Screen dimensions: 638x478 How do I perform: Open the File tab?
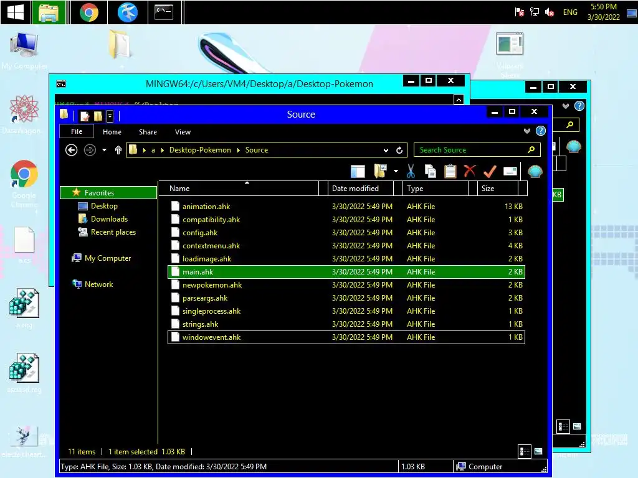77,131
